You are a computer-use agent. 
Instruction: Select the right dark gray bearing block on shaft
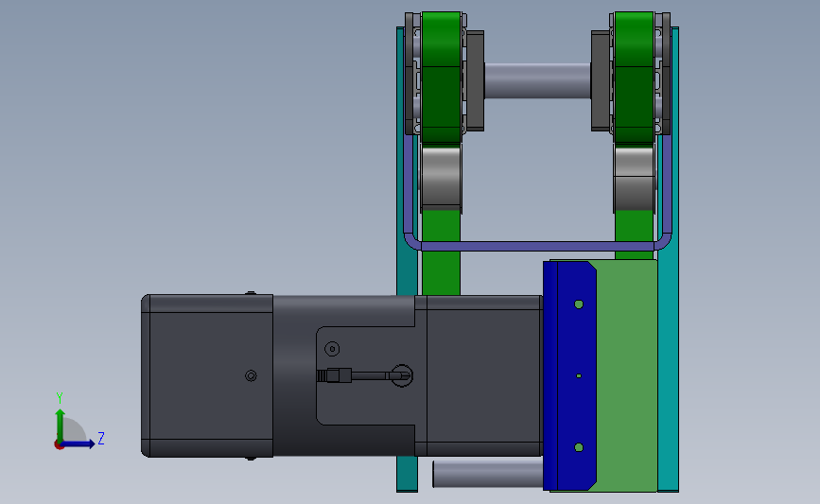(601, 80)
